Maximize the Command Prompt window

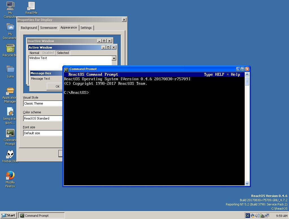(x=243, y=69)
